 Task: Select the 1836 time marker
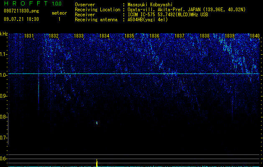pos(154,36)
